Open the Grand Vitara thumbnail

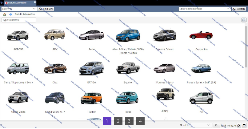point(18,97)
